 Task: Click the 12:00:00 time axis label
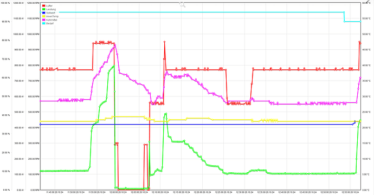[118, 192]
